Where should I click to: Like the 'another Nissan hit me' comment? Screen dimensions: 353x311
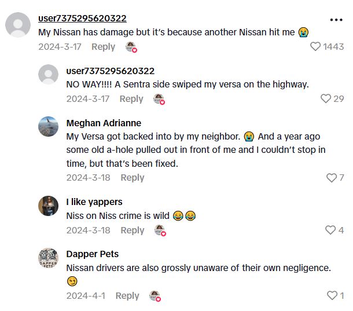315,46
